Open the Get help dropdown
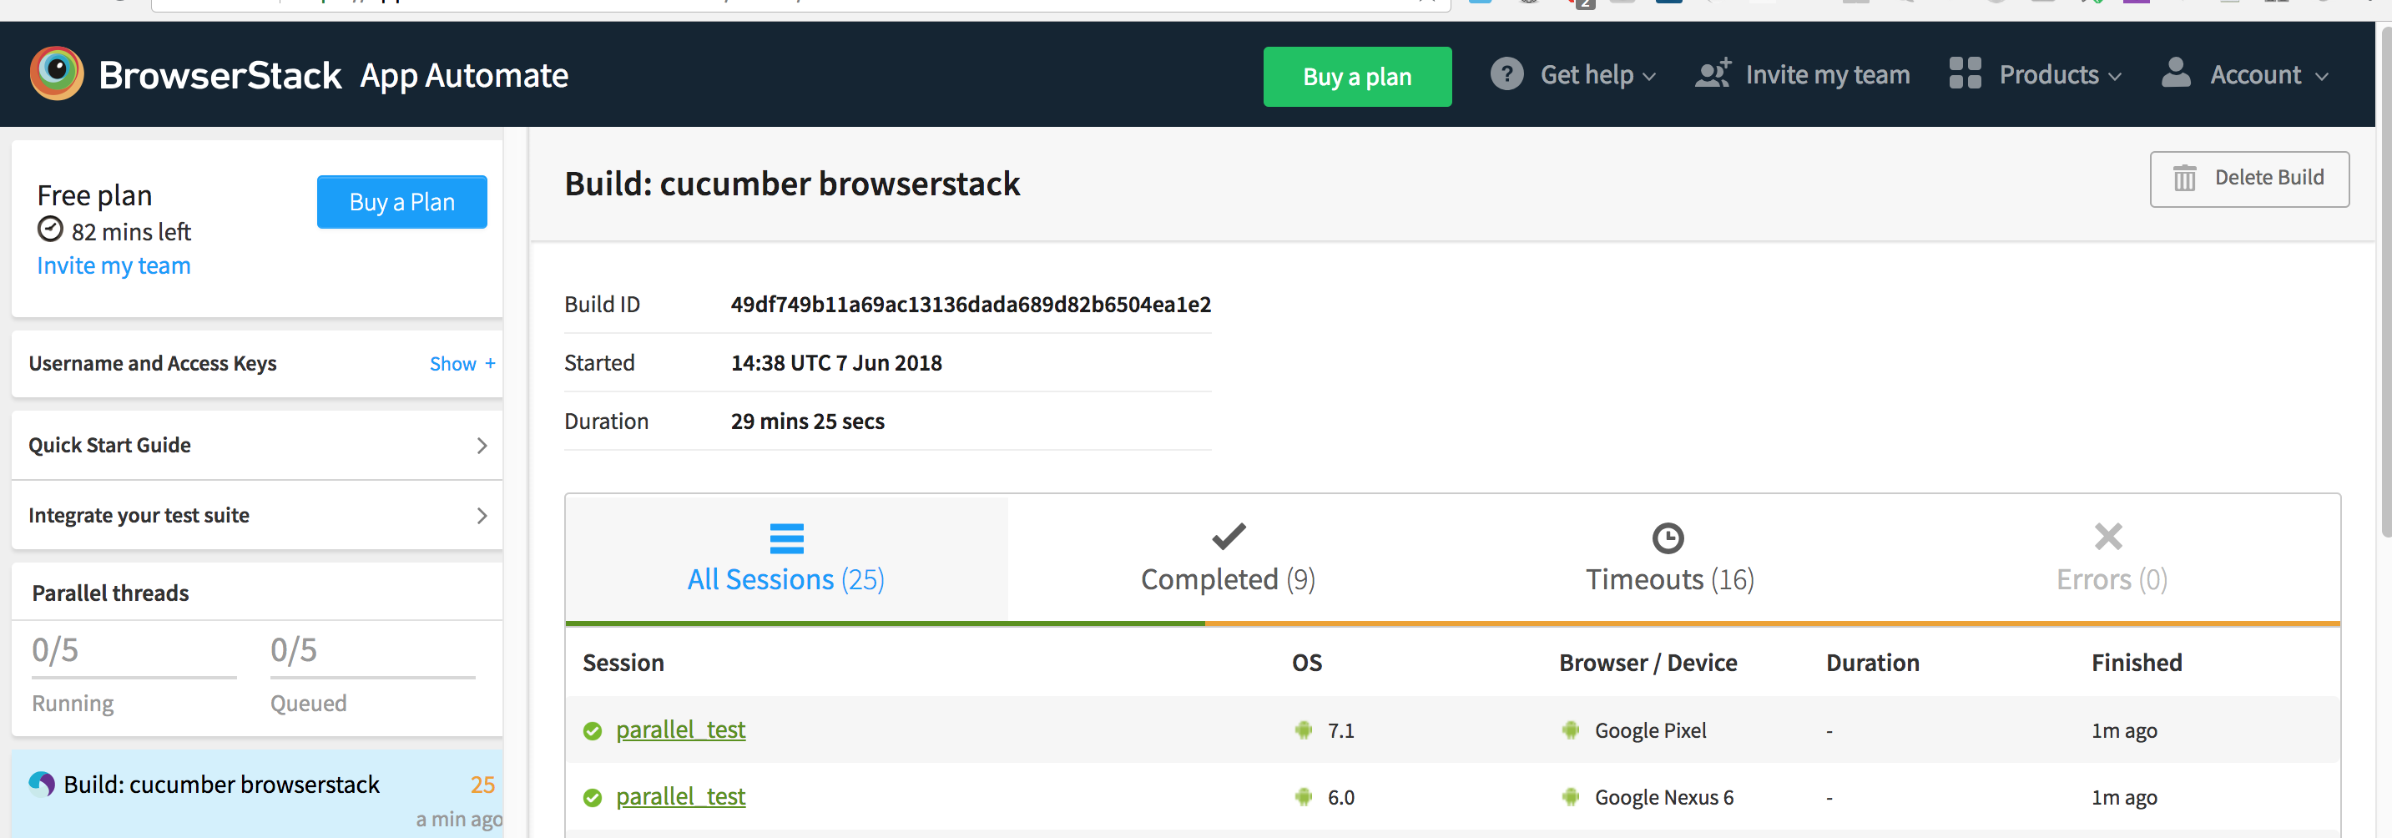This screenshot has height=838, width=2392. (x=1573, y=74)
